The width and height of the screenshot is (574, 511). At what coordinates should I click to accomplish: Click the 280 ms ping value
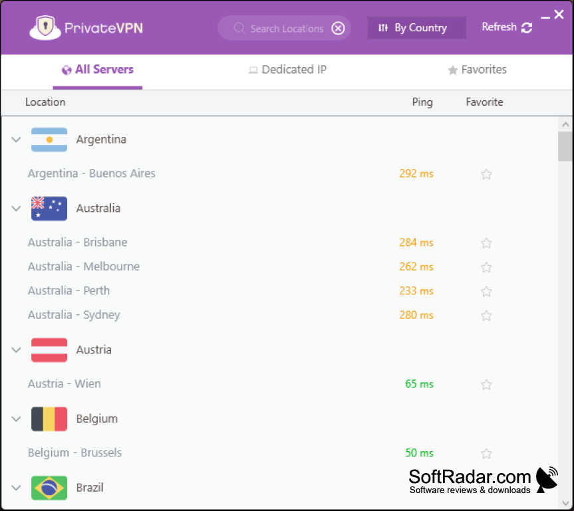pos(416,315)
